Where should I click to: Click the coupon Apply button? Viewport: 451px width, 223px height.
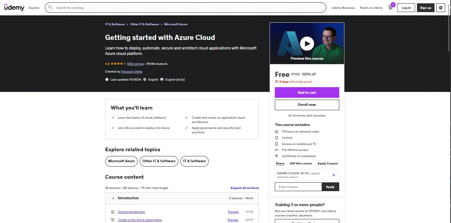pos(330,187)
